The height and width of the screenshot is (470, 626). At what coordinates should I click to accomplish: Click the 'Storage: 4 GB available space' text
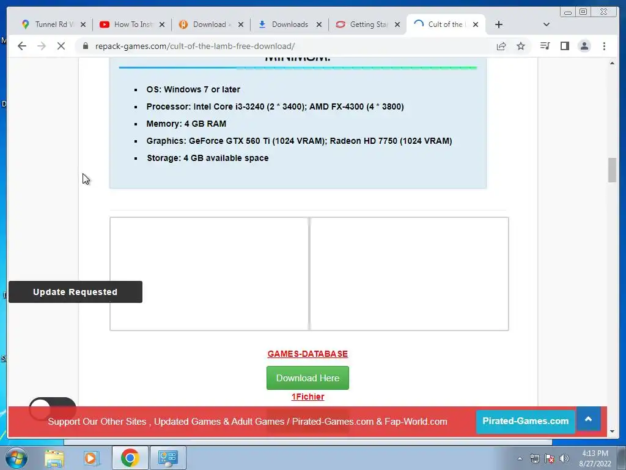point(208,158)
